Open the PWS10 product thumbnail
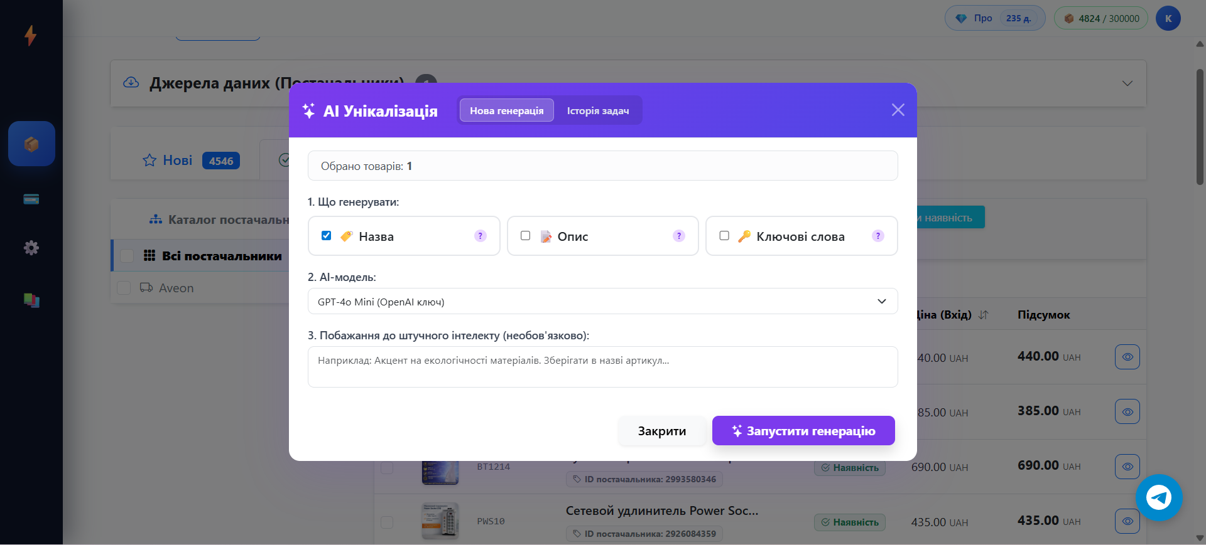This screenshot has width=1206, height=545. pos(440,521)
